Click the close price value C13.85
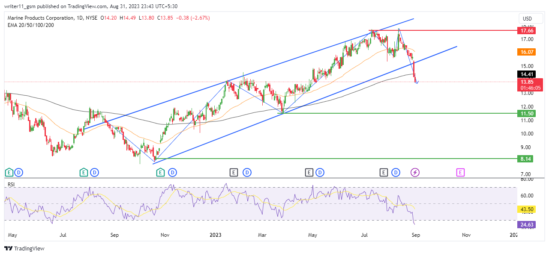Viewport: 549px width, 256px height. point(165,18)
